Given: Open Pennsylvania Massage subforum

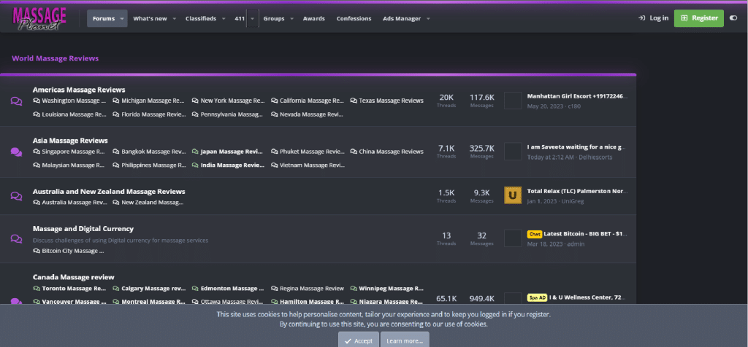Looking at the screenshot, I should [232, 114].
